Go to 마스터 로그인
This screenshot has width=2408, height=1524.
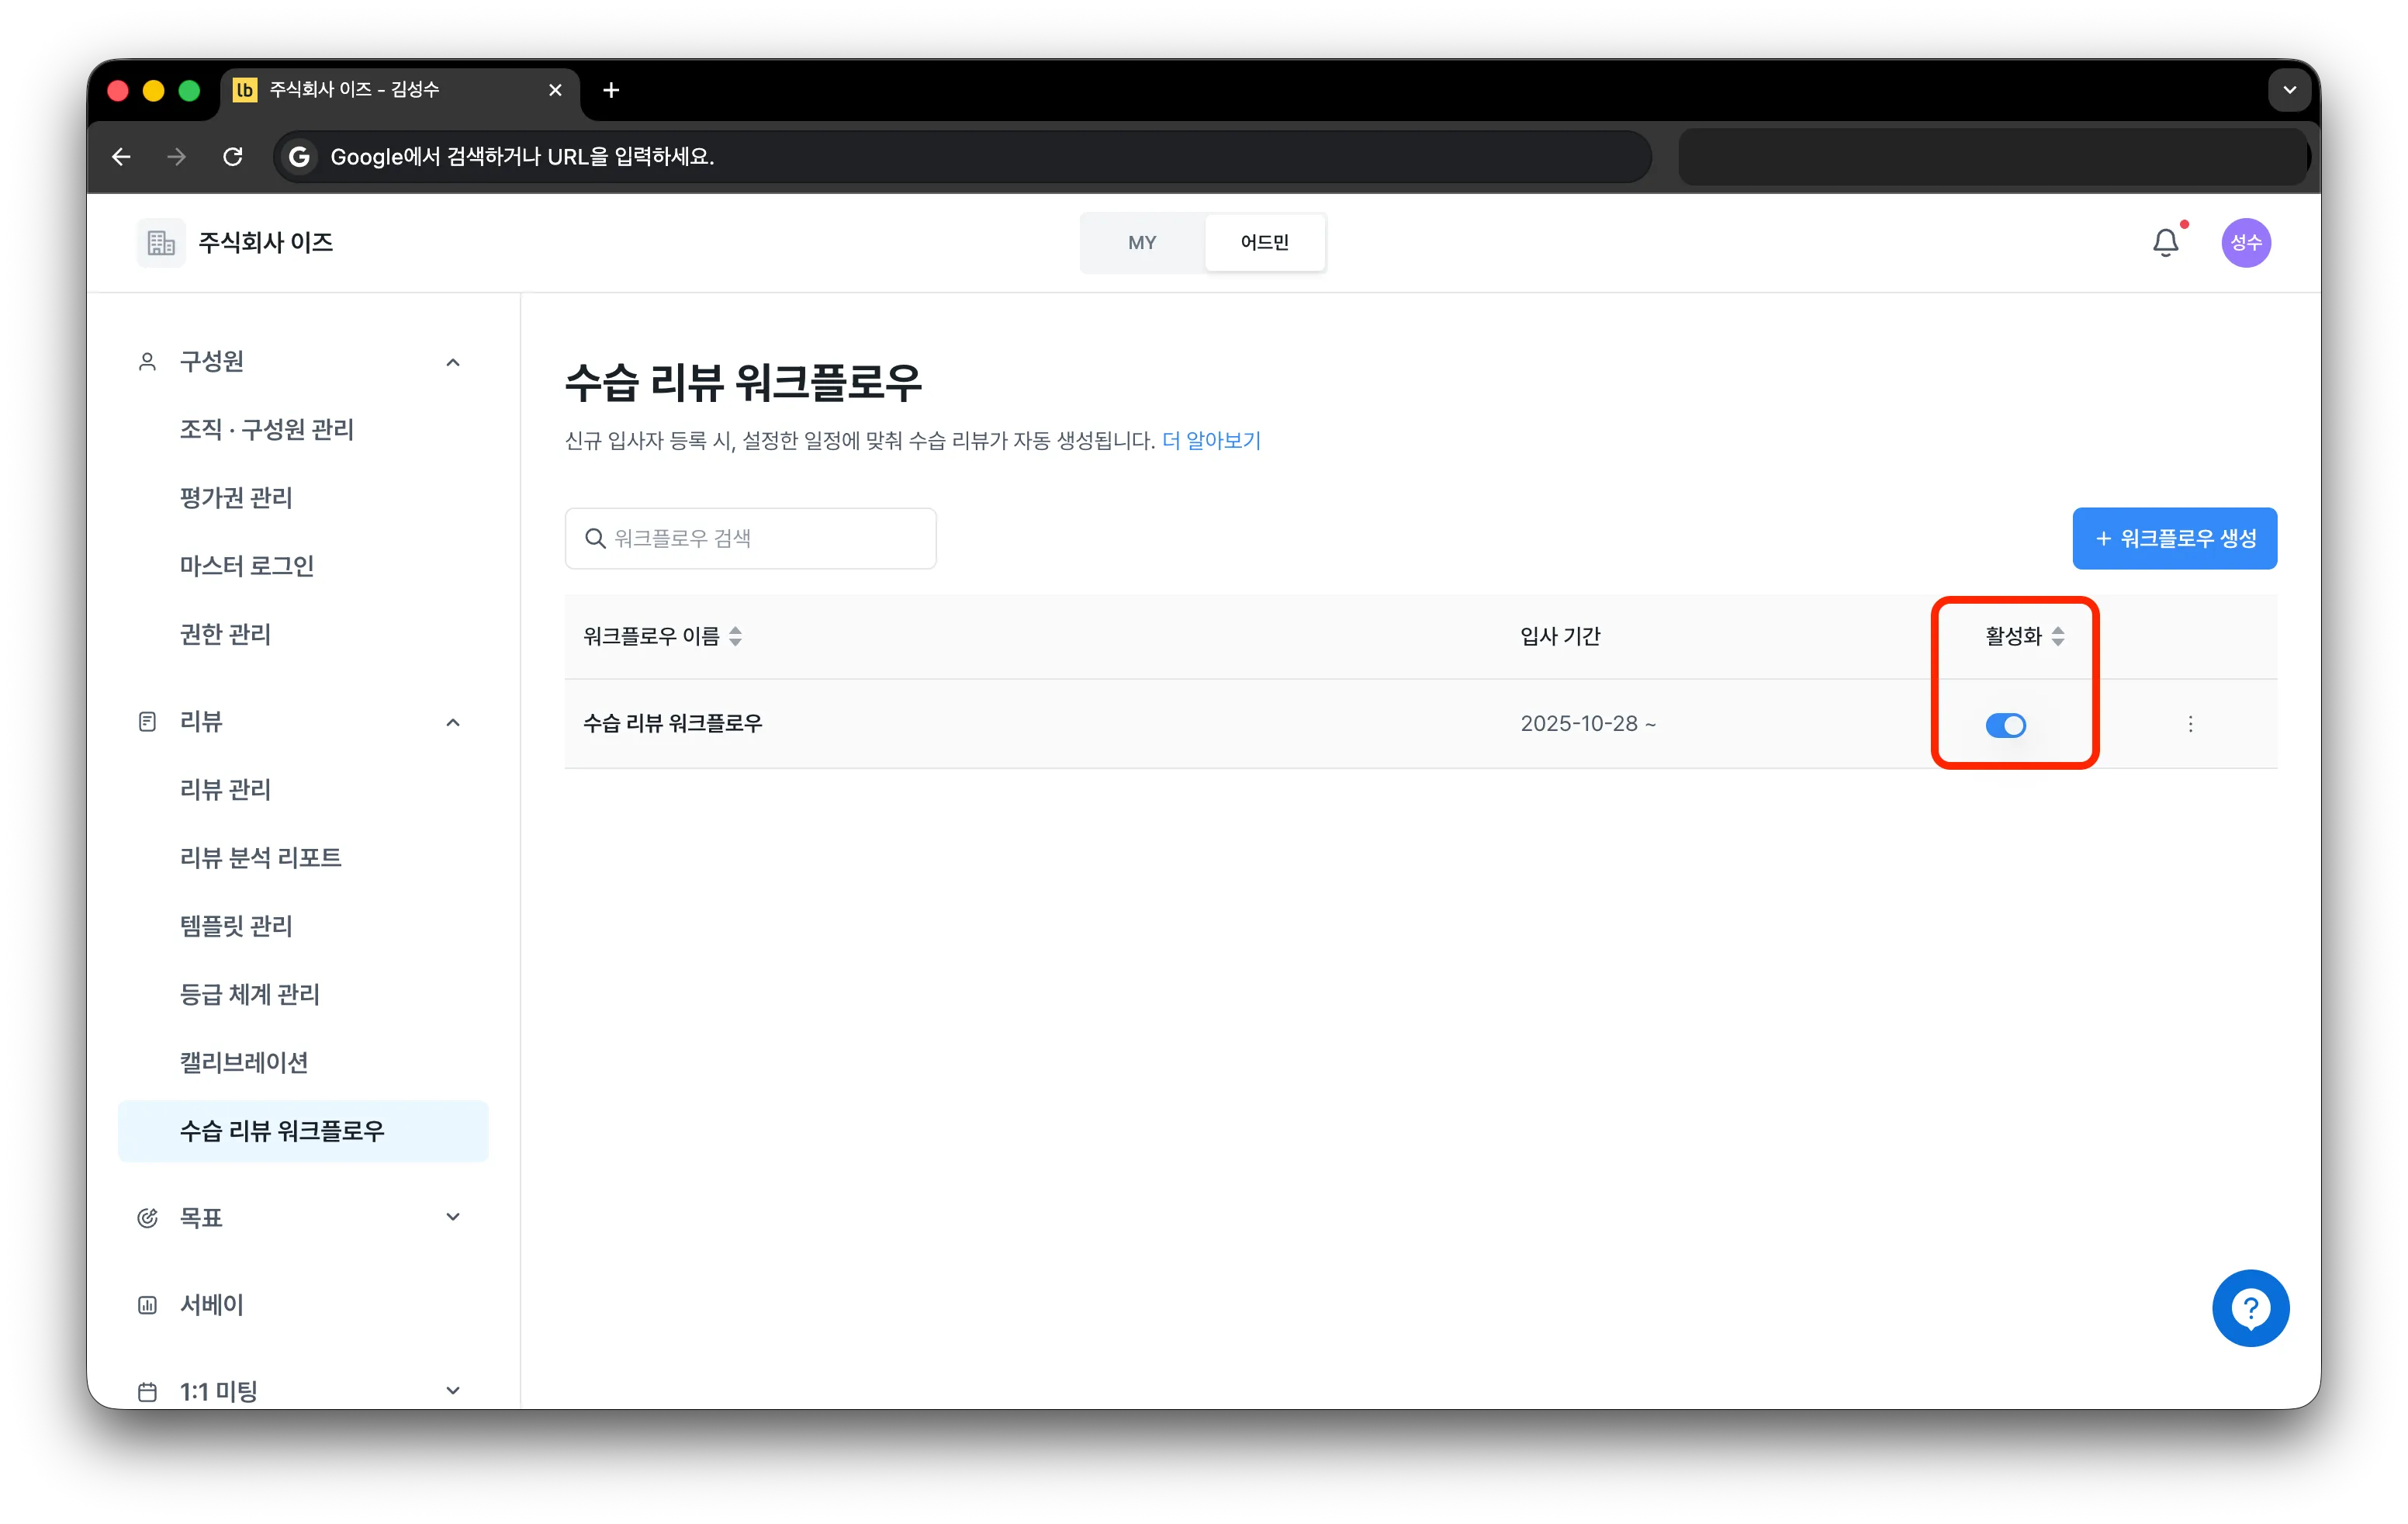(247, 566)
